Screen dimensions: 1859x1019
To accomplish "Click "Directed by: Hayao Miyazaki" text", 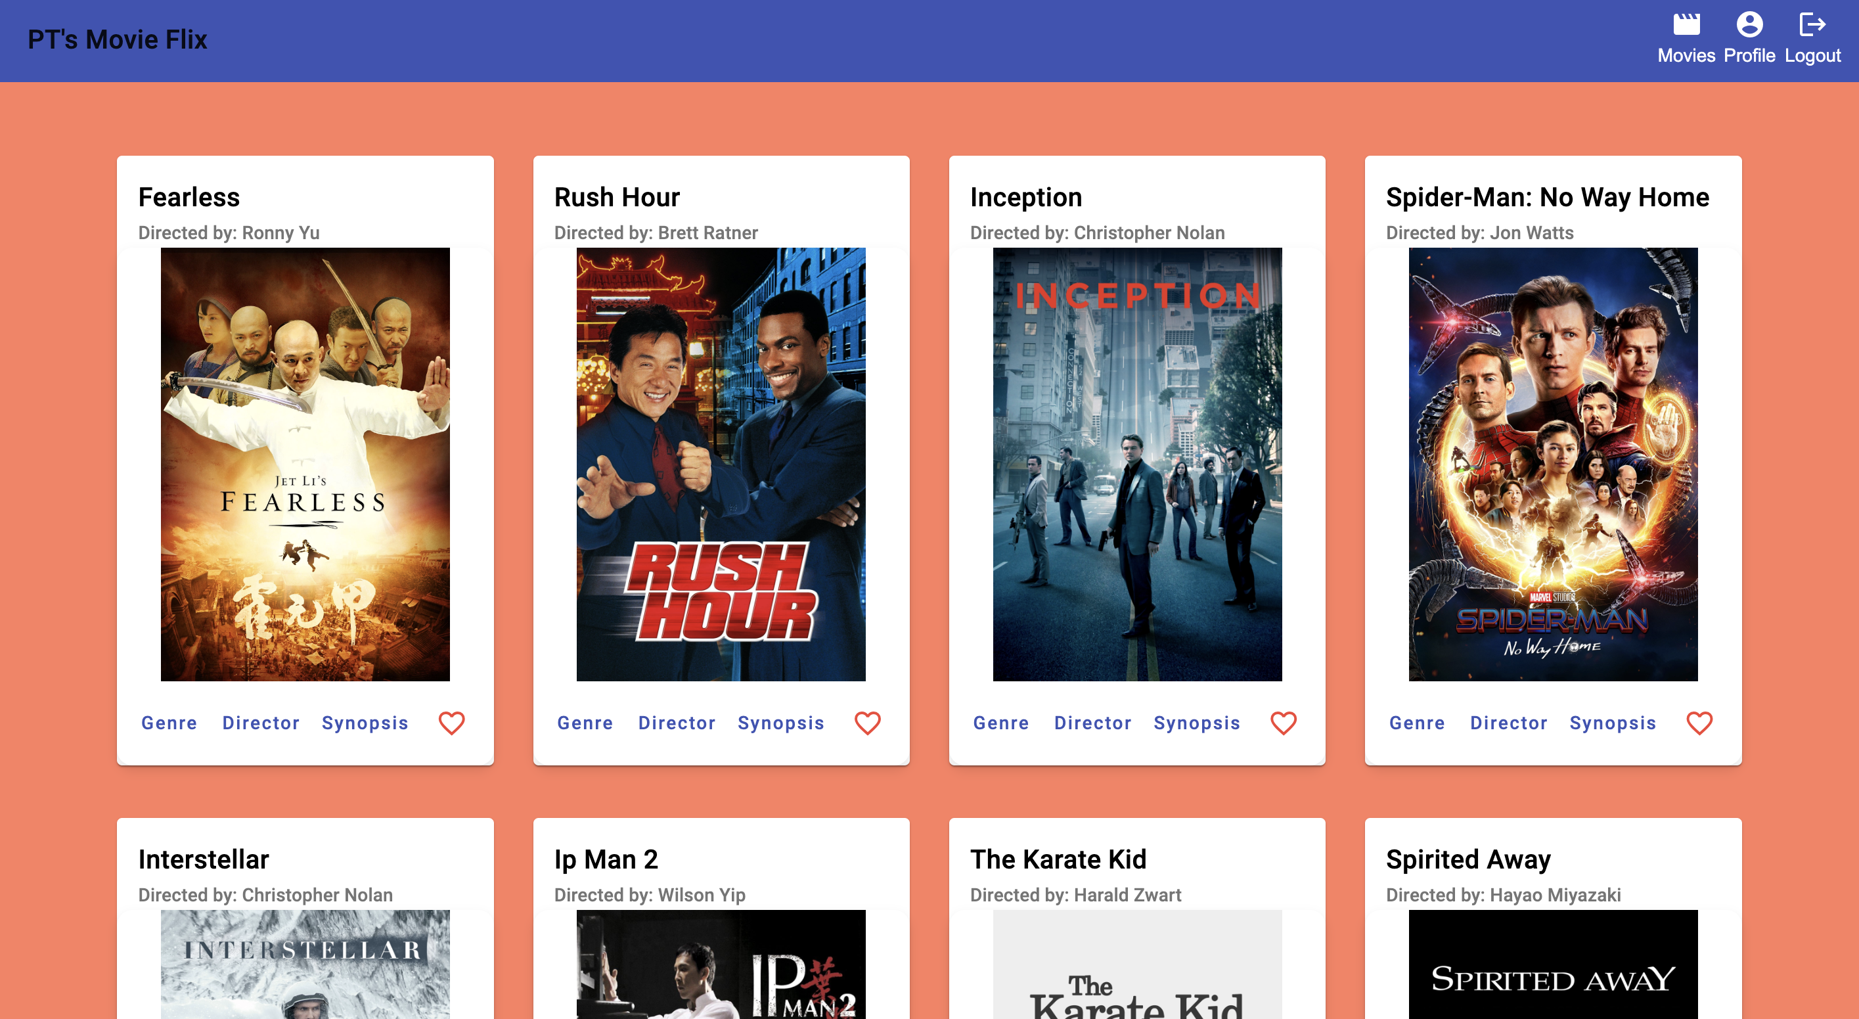I will coord(1503,894).
